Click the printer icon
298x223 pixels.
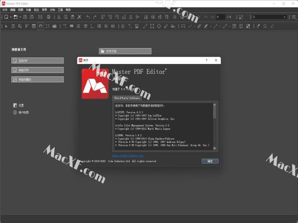click(x=49, y=17)
